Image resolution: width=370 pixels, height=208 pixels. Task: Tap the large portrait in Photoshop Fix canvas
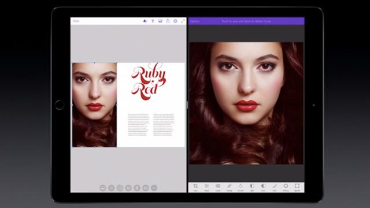tap(246, 103)
